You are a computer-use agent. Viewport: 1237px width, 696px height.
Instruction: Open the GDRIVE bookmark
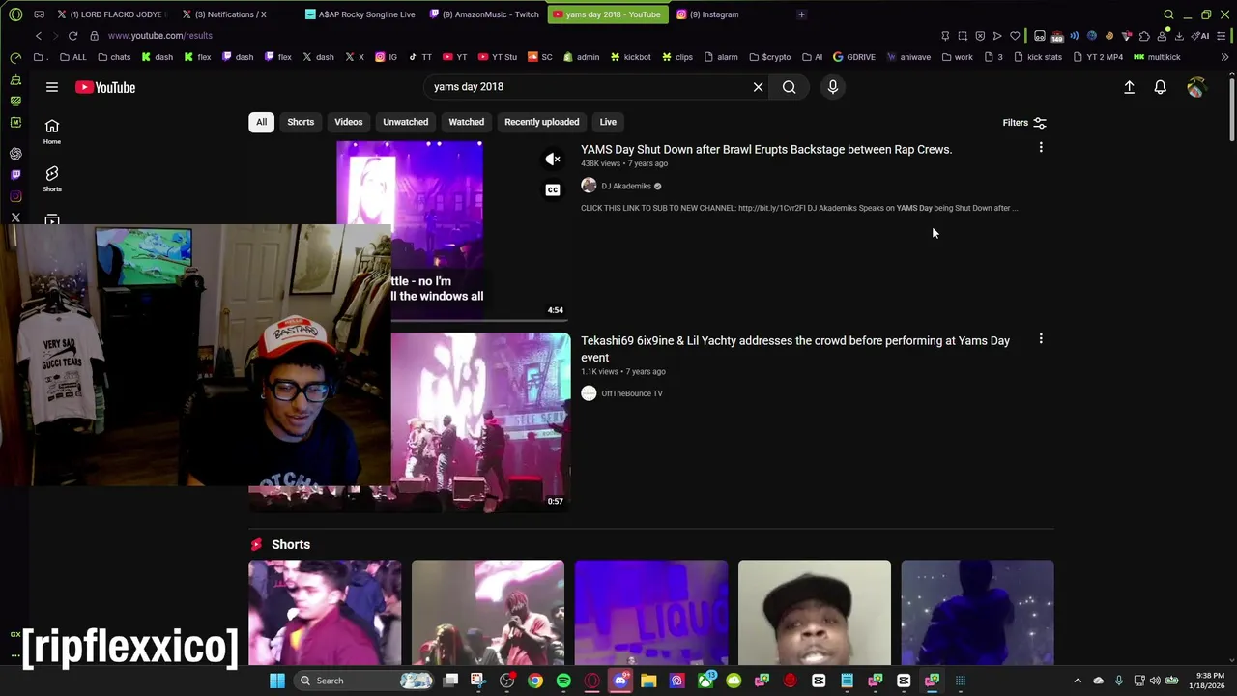854,57
